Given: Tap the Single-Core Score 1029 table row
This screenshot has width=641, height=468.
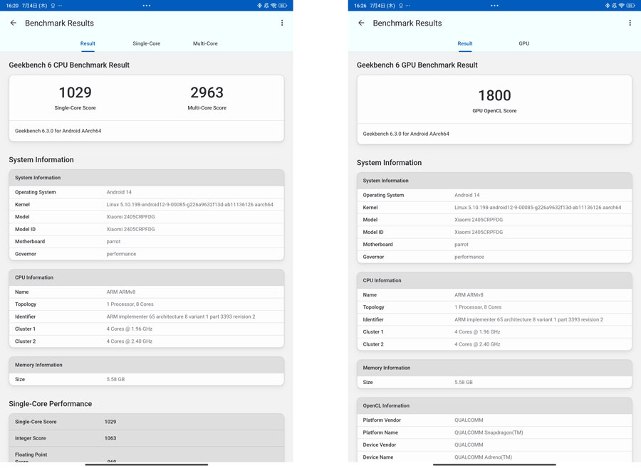Looking at the screenshot, I should (x=146, y=422).
